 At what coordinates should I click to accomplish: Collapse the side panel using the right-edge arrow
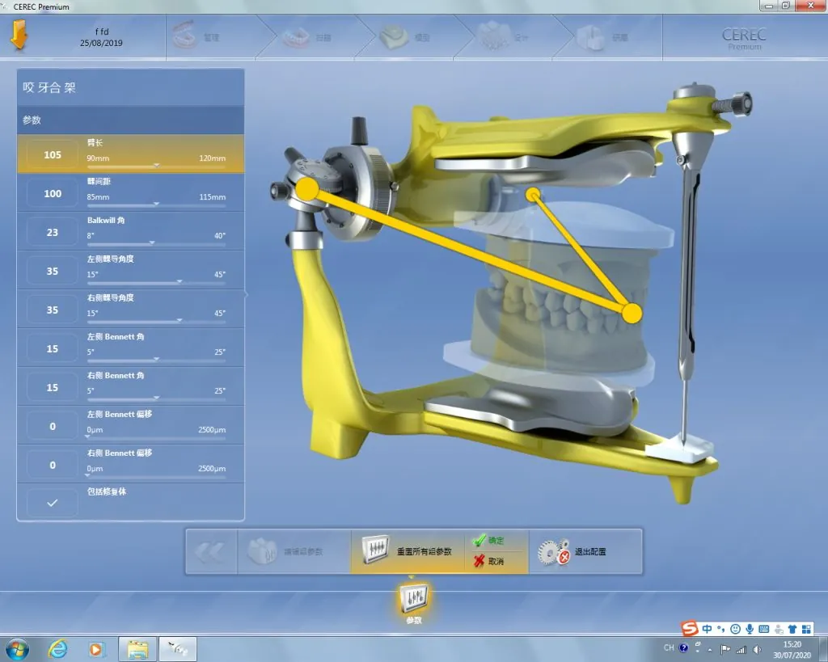[x=246, y=294]
